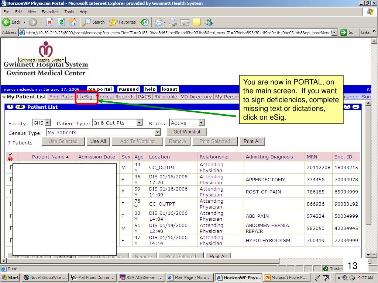Switch to the Find Patient tab

point(64,97)
